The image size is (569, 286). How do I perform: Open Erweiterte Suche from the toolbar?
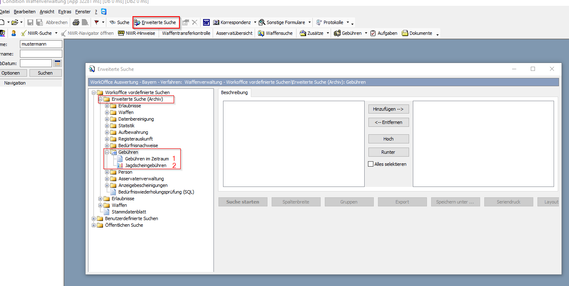click(156, 22)
